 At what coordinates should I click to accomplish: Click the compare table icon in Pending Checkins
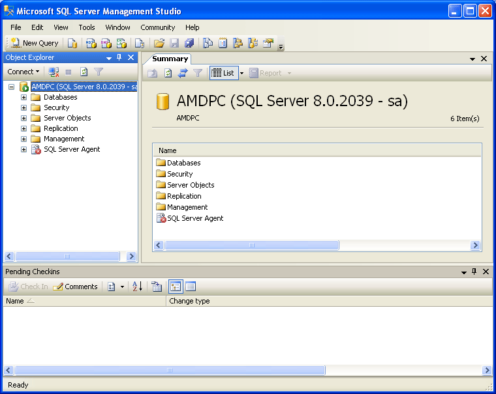tap(157, 287)
